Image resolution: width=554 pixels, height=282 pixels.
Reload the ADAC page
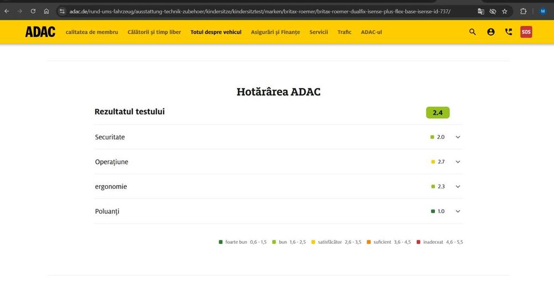point(33,11)
